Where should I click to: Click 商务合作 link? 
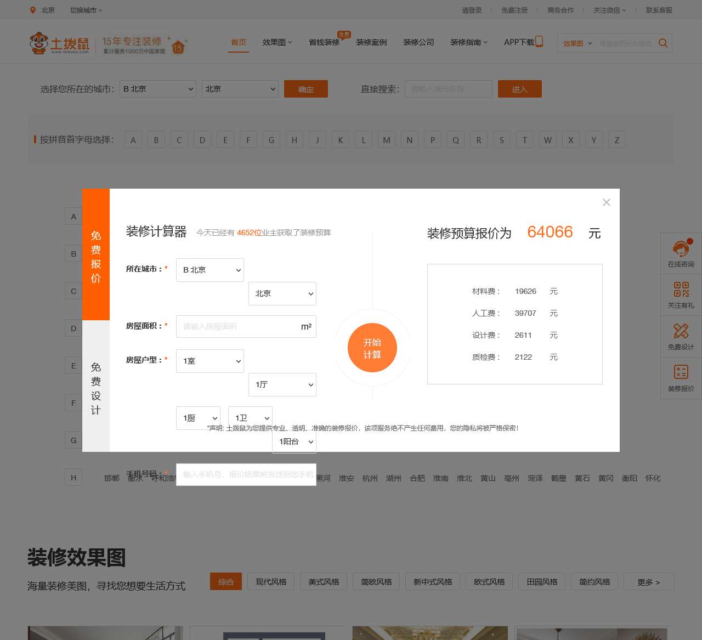pos(561,10)
